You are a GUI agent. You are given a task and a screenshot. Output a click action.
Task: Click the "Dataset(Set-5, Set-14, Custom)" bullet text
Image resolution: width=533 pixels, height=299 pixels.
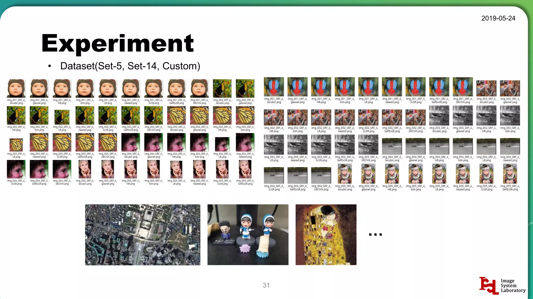pyautogui.click(x=130, y=66)
